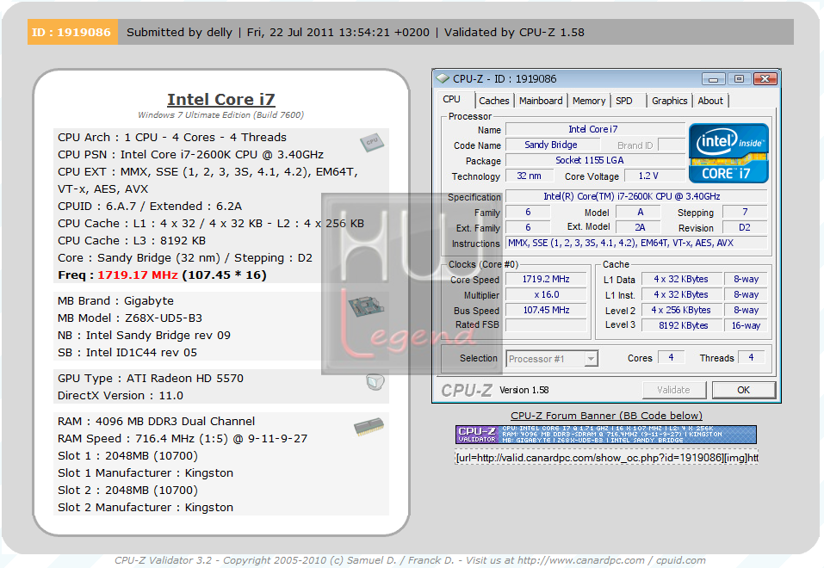The image size is (824, 568).
Task: Click the motherboard icon beside MB Brand
Action: pos(367,306)
